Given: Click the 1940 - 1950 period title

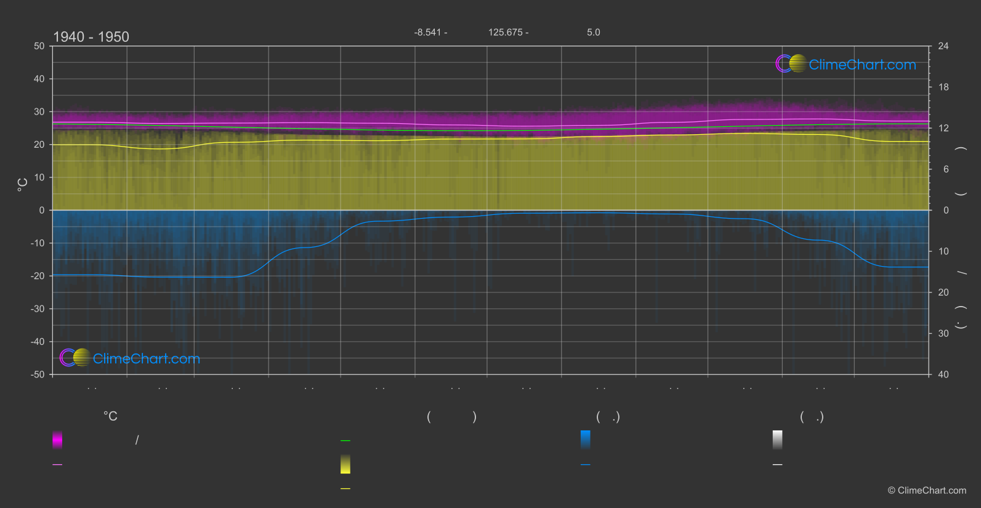Looking at the screenshot, I should [x=91, y=37].
